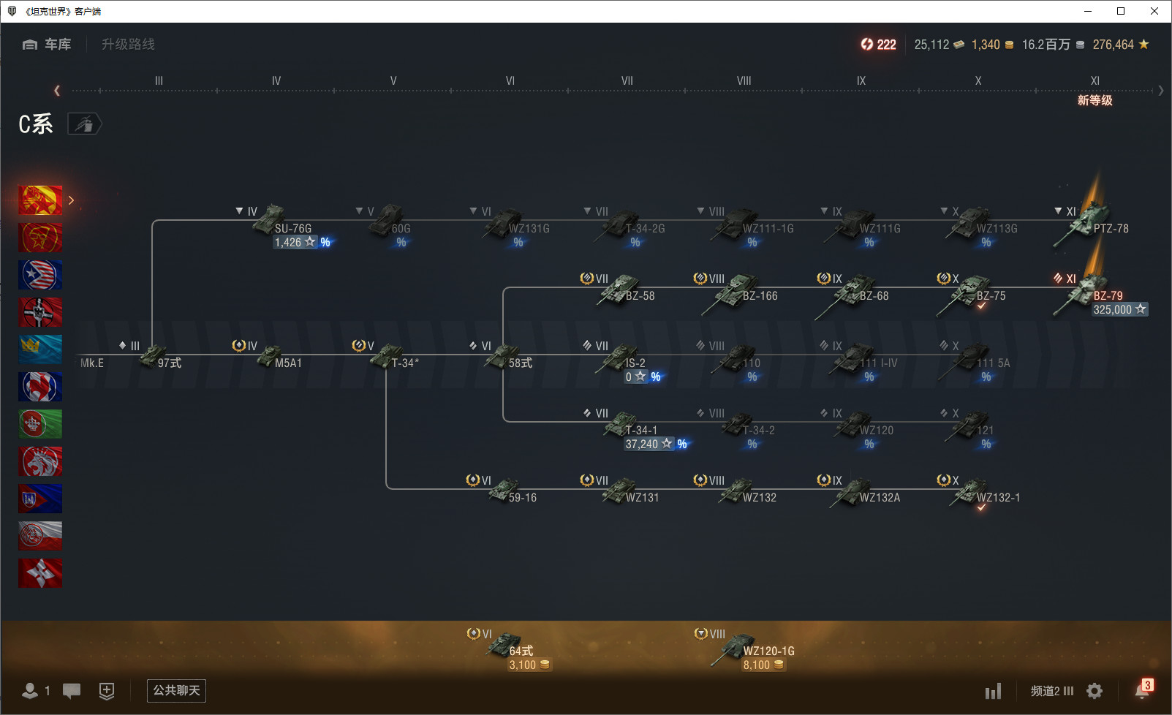Image resolution: width=1172 pixels, height=715 pixels.
Task: Select the BZ-58 tier VII tank
Action: pos(627,291)
